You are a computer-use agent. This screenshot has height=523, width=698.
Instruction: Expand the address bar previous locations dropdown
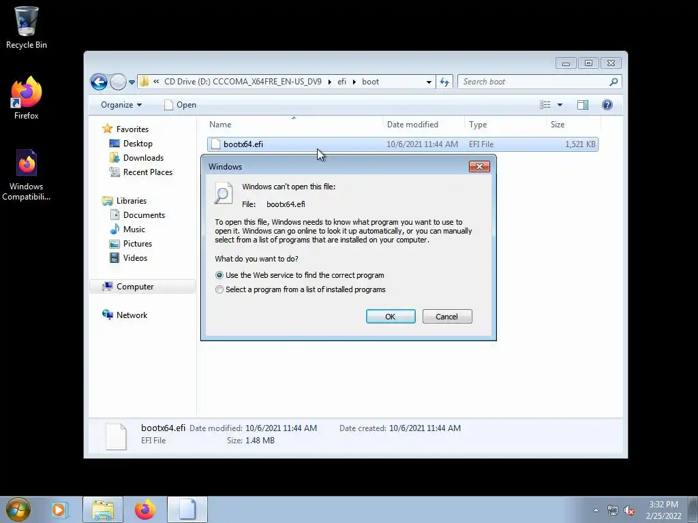pyautogui.click(x=429, y=82)
